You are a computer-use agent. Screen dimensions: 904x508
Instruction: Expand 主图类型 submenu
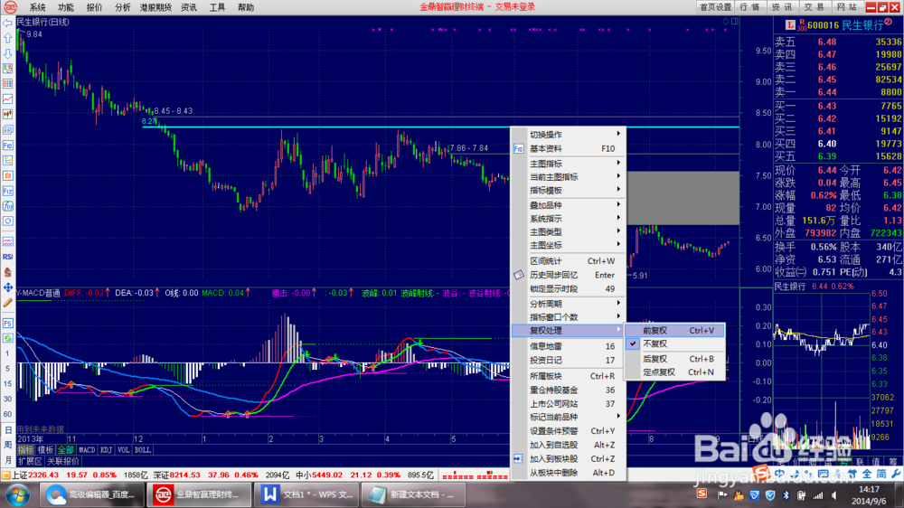click(568, 231)
